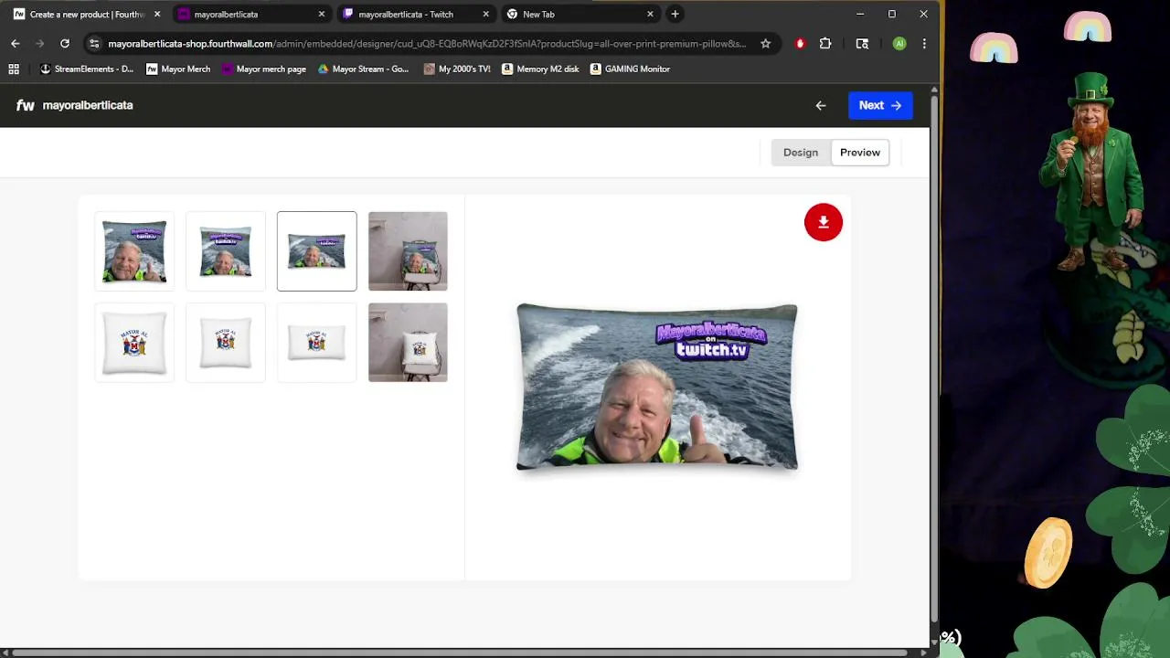Select white crest pillow on chair thumbnail

408,343
